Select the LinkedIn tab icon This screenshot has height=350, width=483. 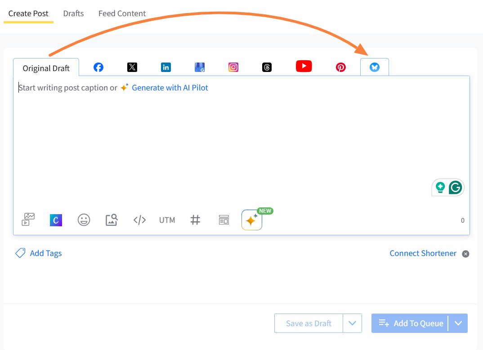coord(166,67)
